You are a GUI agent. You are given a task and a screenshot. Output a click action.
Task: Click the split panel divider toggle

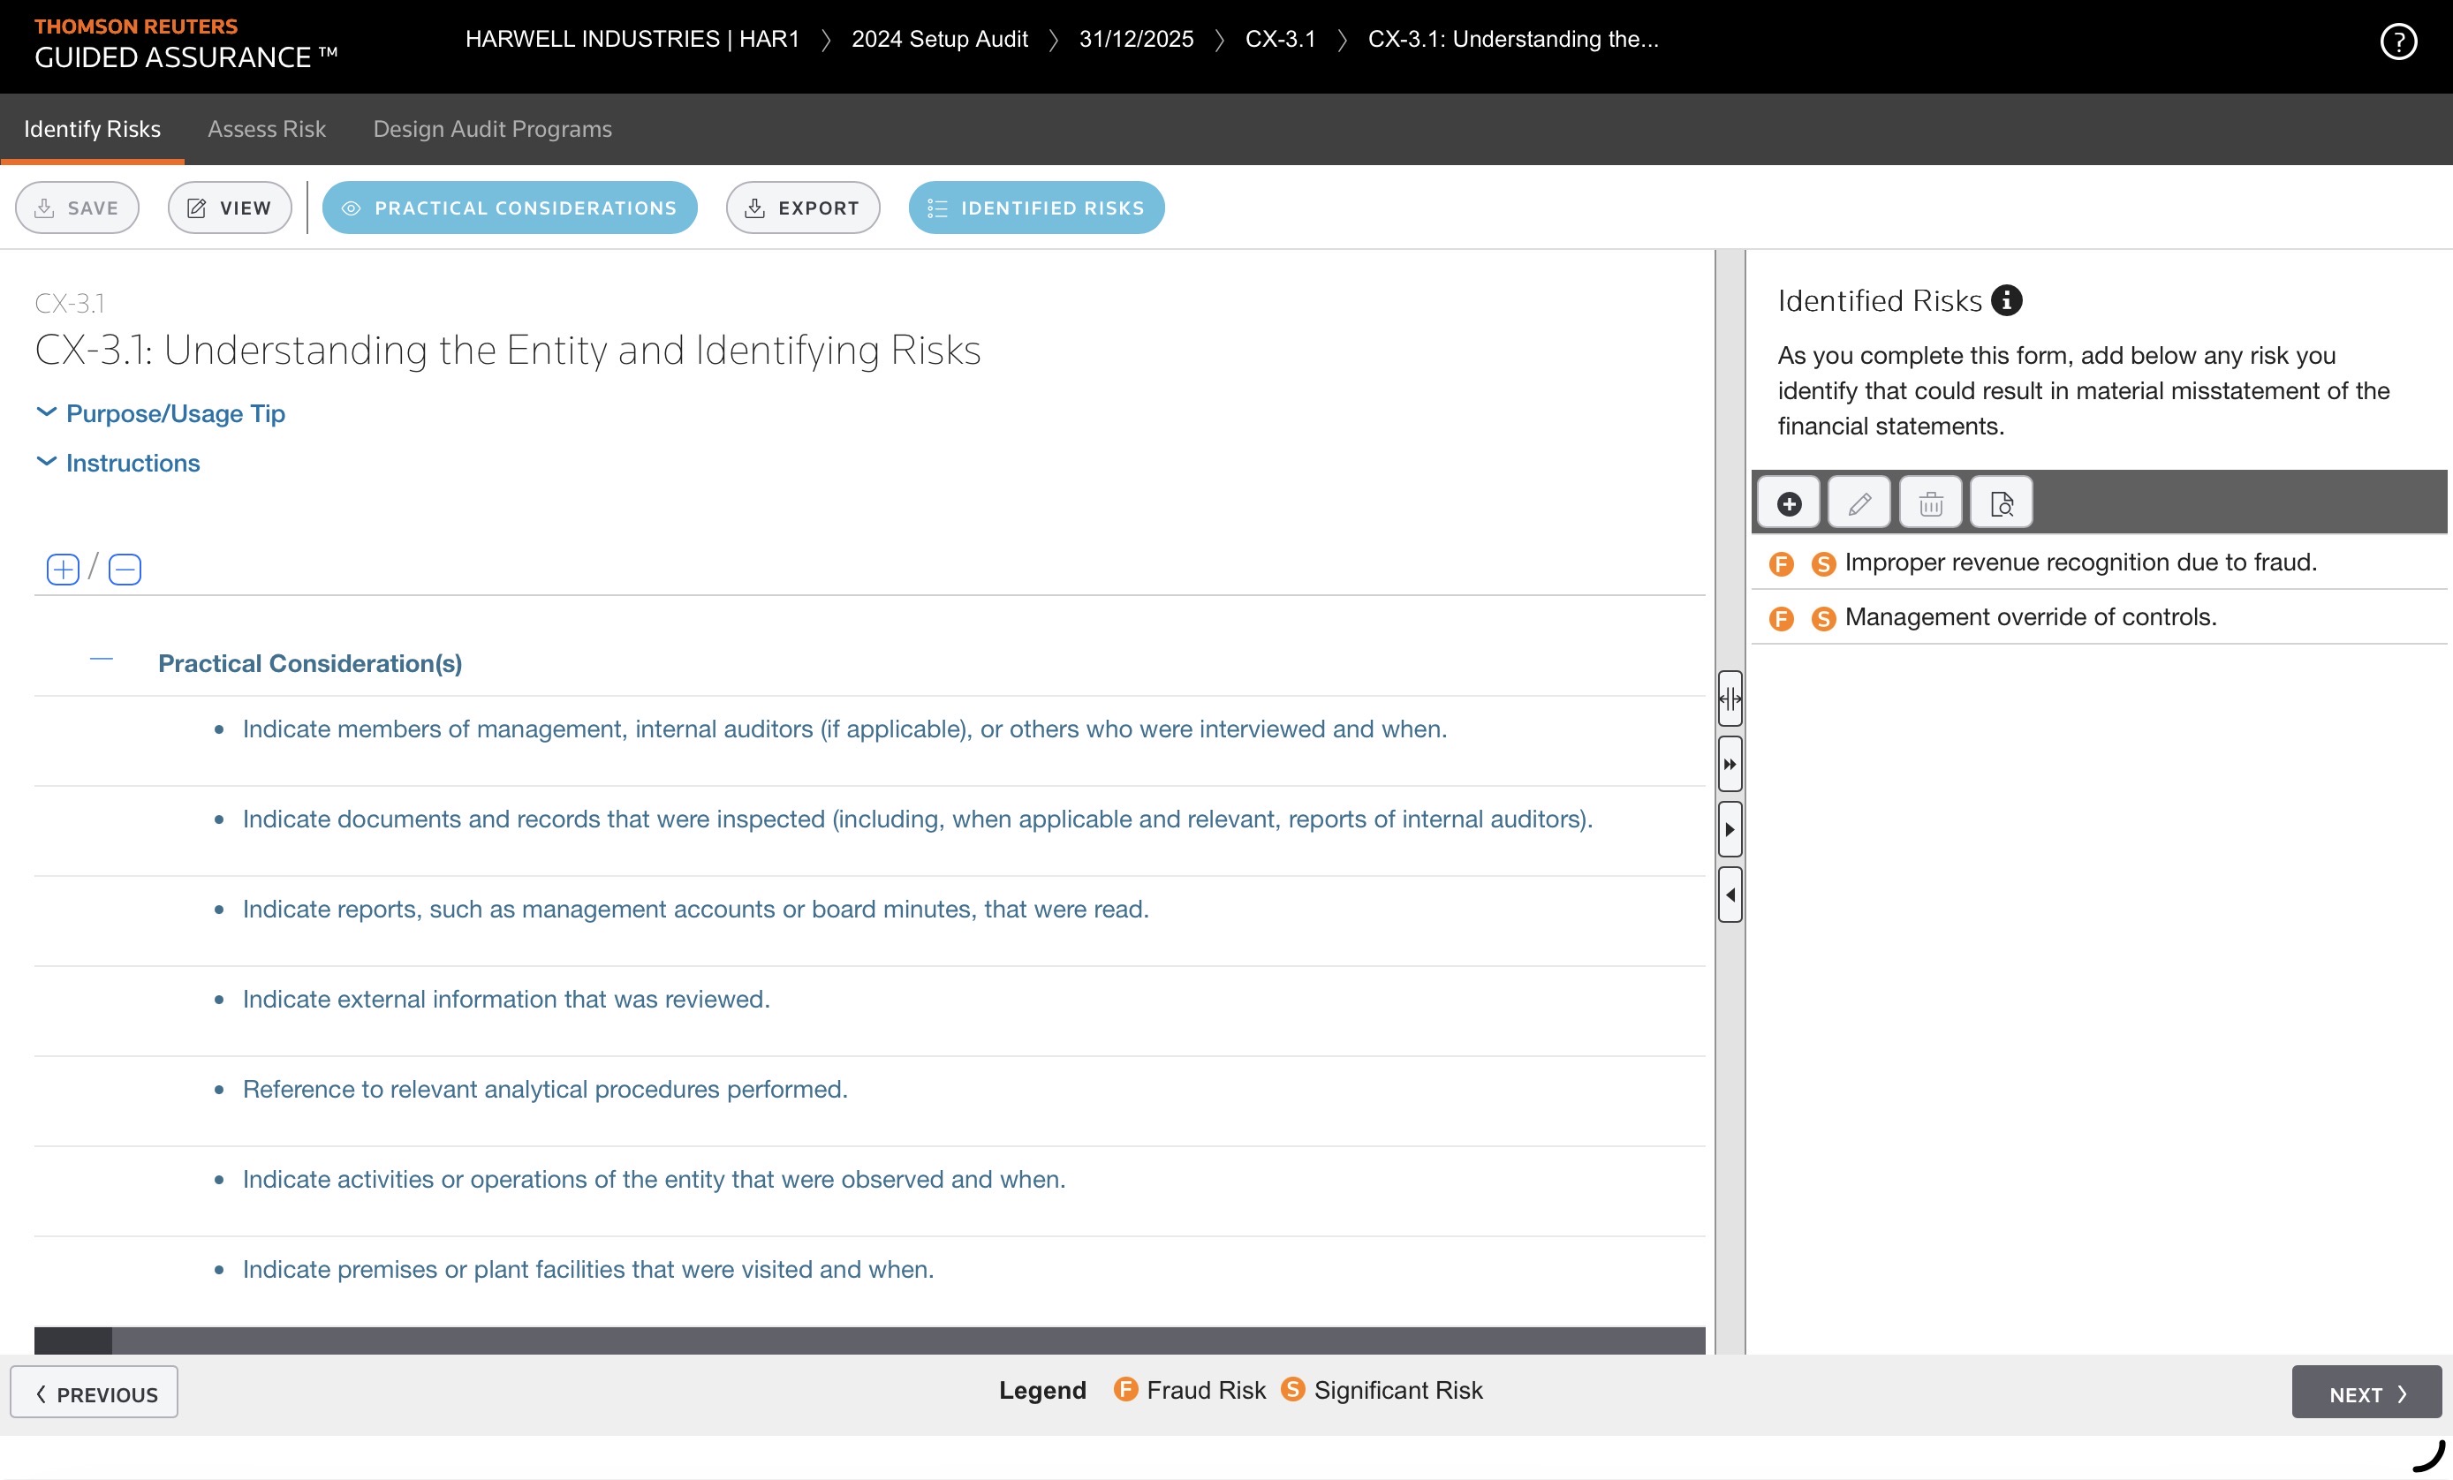tap(1730, 698)
